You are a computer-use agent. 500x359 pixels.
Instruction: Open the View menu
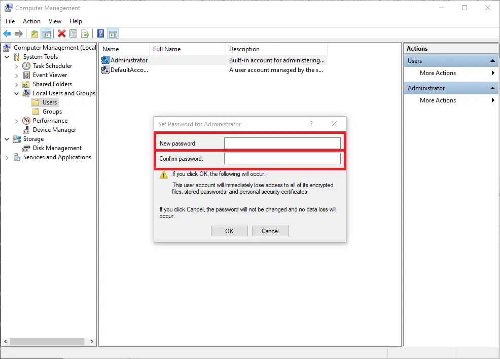[x=55, y=21]
